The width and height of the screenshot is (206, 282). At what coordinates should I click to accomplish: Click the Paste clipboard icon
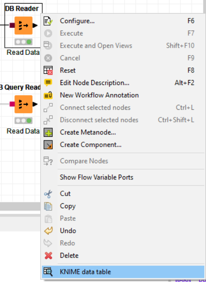[x=48, y=219]
